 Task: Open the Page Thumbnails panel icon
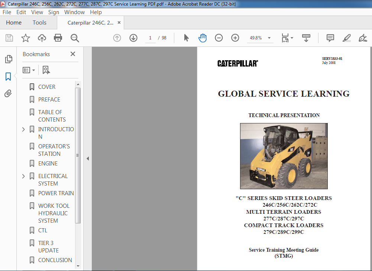coord(8,59)
